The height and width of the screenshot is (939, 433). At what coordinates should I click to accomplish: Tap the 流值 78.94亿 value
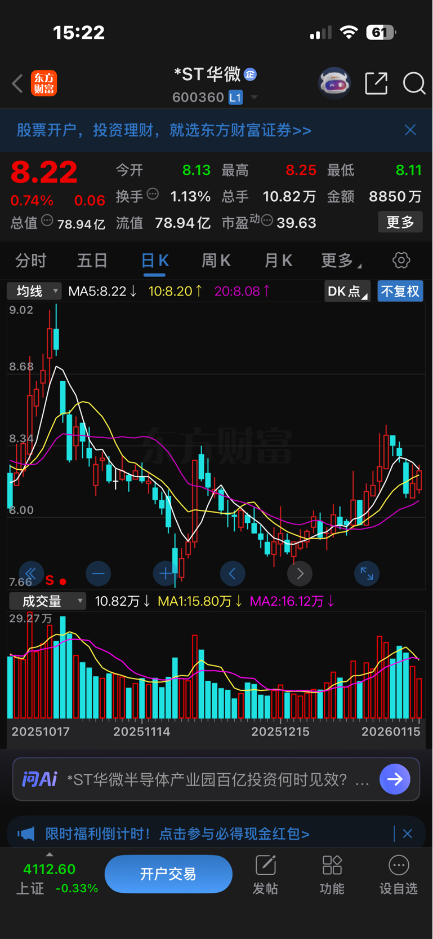coord(182,223)
